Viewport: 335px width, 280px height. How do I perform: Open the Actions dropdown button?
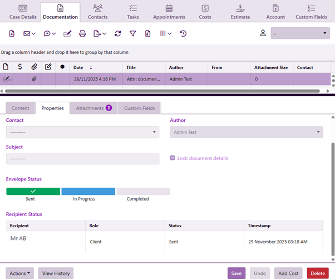point(21,273)
